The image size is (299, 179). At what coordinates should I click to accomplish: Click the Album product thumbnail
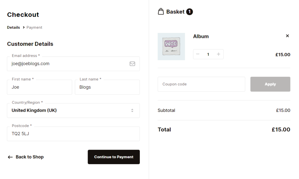click(x=171, y=46)
